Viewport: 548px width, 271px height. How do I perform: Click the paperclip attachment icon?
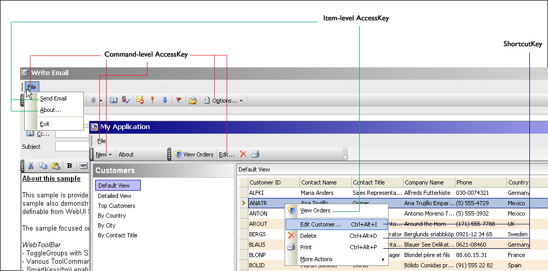pyautogui.click(x=94, y=100)
